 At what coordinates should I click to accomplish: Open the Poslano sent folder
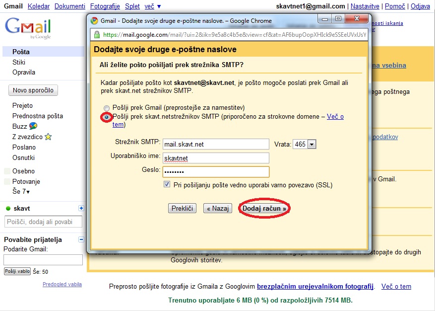(24, 147)
